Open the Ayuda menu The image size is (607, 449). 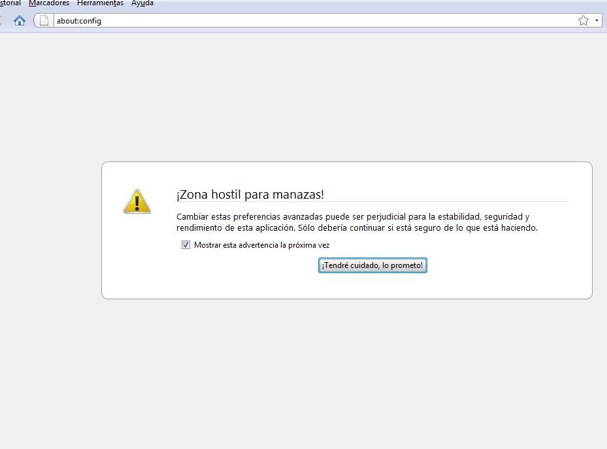[142, 3]
